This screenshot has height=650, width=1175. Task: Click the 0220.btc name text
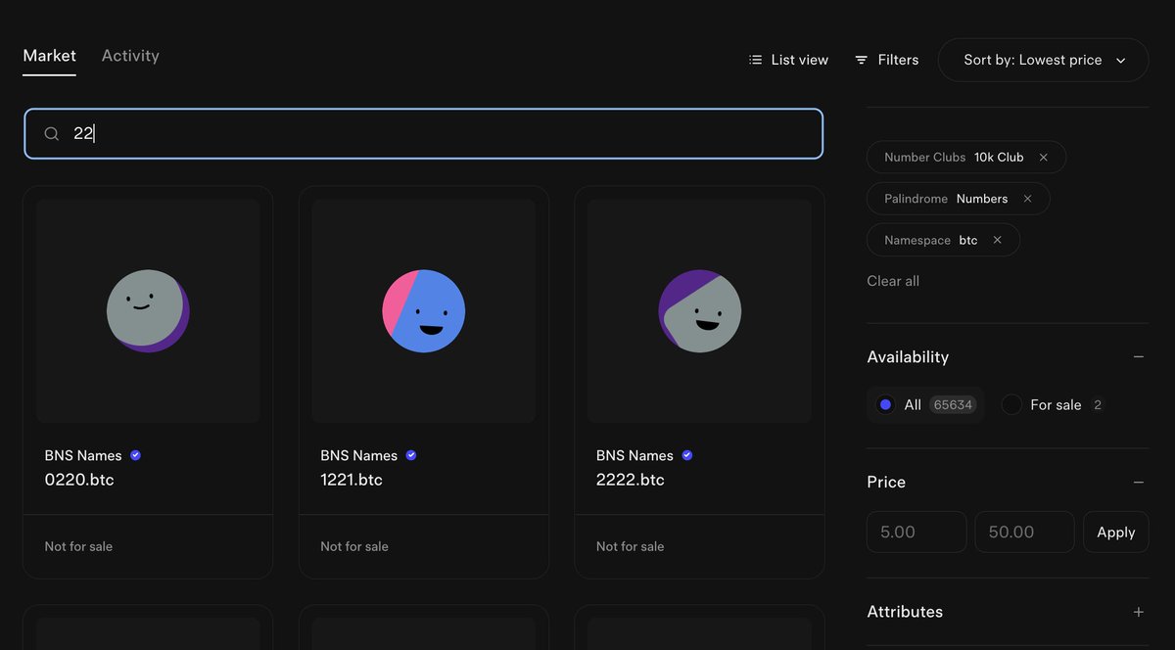click(79, 480)
